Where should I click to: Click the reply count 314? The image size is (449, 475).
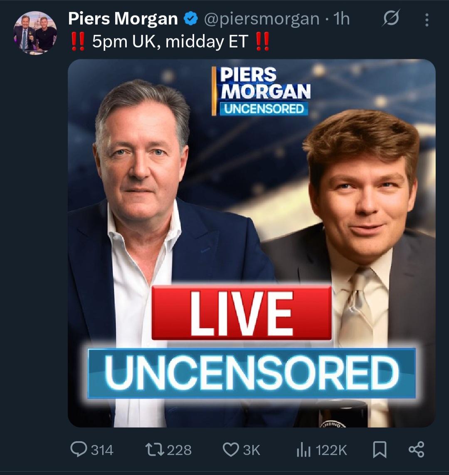coord(102,450)
